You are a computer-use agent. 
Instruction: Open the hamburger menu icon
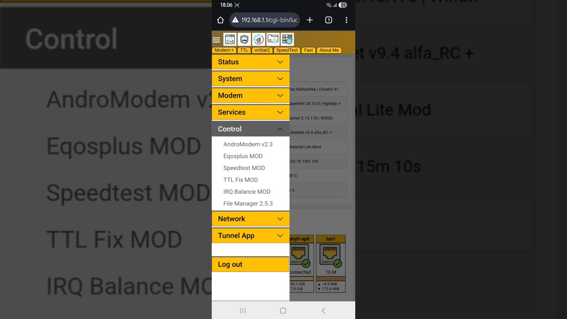(216, 40)
